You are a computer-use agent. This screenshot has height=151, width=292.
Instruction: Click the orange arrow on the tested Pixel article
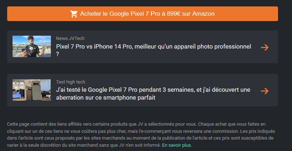265,91
